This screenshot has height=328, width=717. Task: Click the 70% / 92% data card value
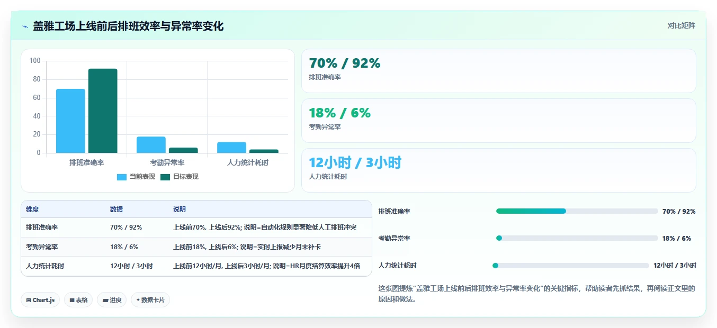(345, 63)
